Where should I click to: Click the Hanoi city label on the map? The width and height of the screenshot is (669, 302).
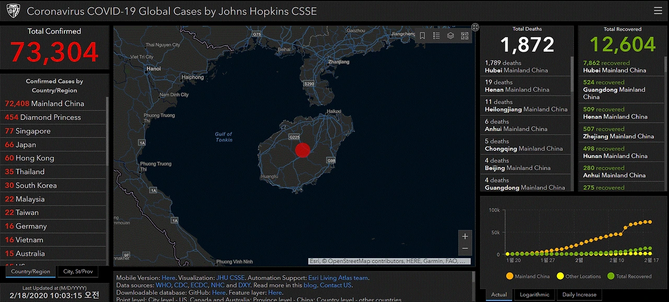154,68
